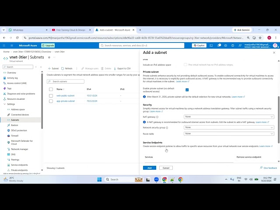Switch to Free Training Cloud & Devops tab
Screen dimensions: 280x210
(71, 30)
